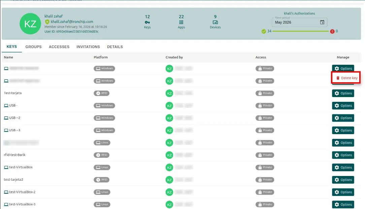Select the key name rfid-test-Barik

[x=15, y=155]
